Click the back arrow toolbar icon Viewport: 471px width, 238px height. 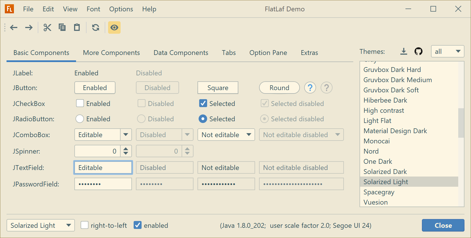point(14,27)
